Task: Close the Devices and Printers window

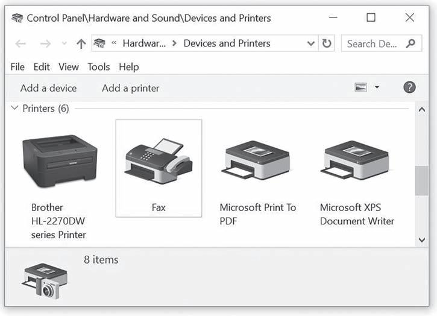Action: [410, 17]
